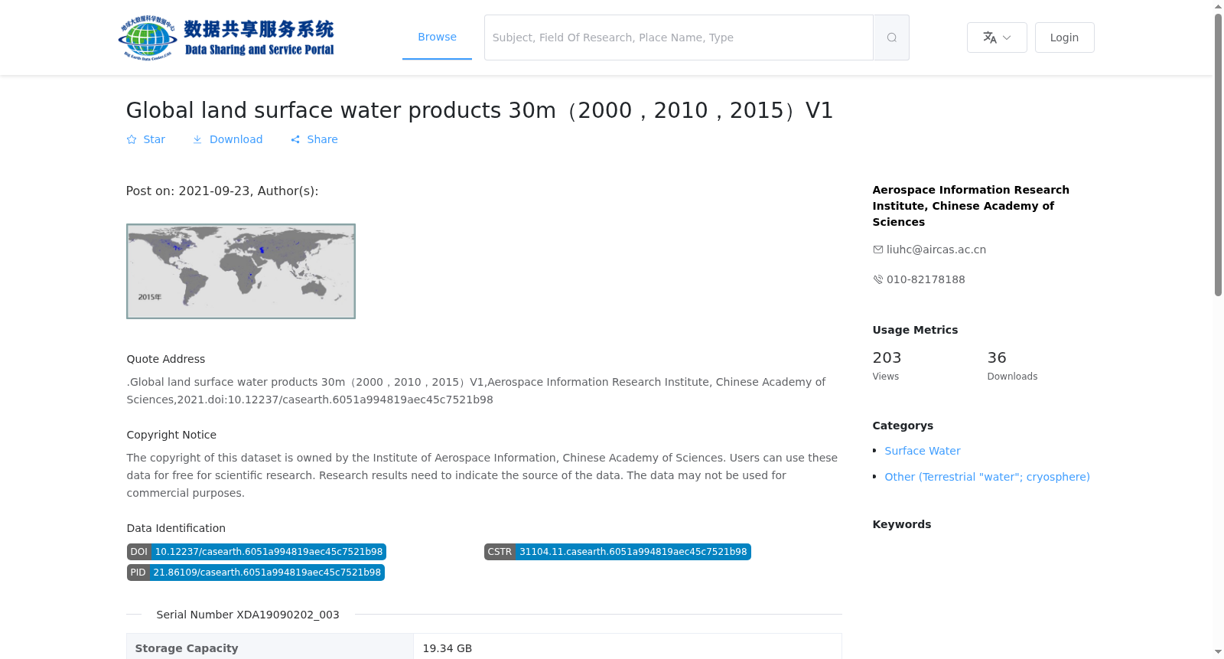
Task: Click the Data Sharing and Service Portal logo
Action: click(226, 38)
